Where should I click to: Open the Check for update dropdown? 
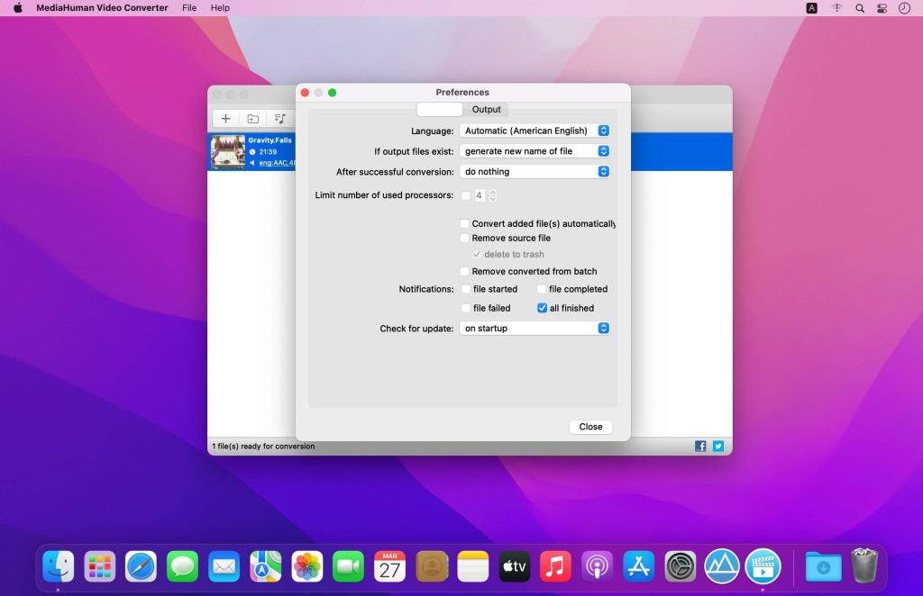(x=535, y=328)
